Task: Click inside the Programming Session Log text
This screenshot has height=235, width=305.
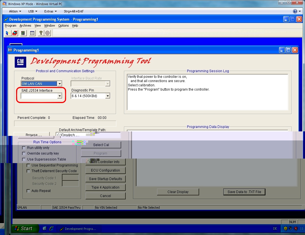Action: [208, 92]
